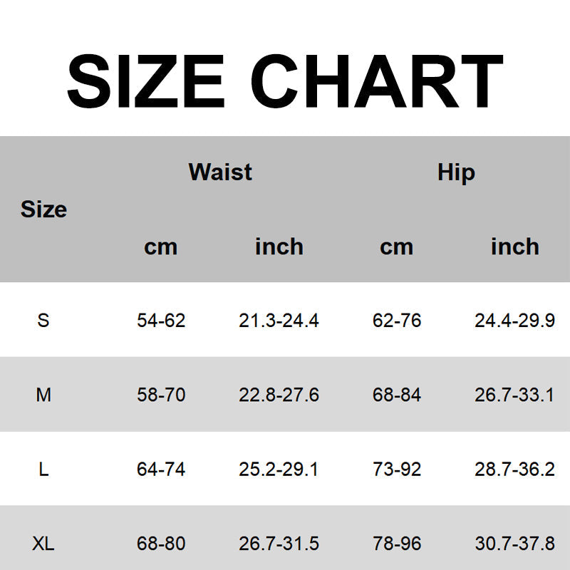Image resolution: width=570 pixels, height=570 pixels.
Task: Select the S size row label
Action: point(43,321)
